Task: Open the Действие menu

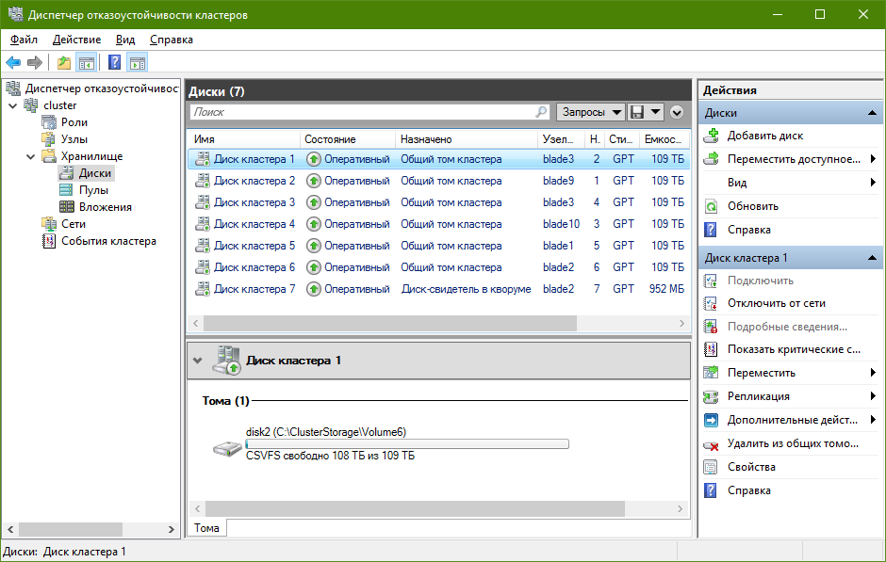Action: [77, 40]
